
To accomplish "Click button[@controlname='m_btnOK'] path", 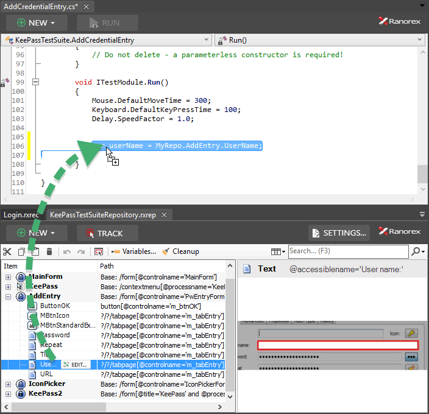I will pyautogui.click(x=151, y=306).
